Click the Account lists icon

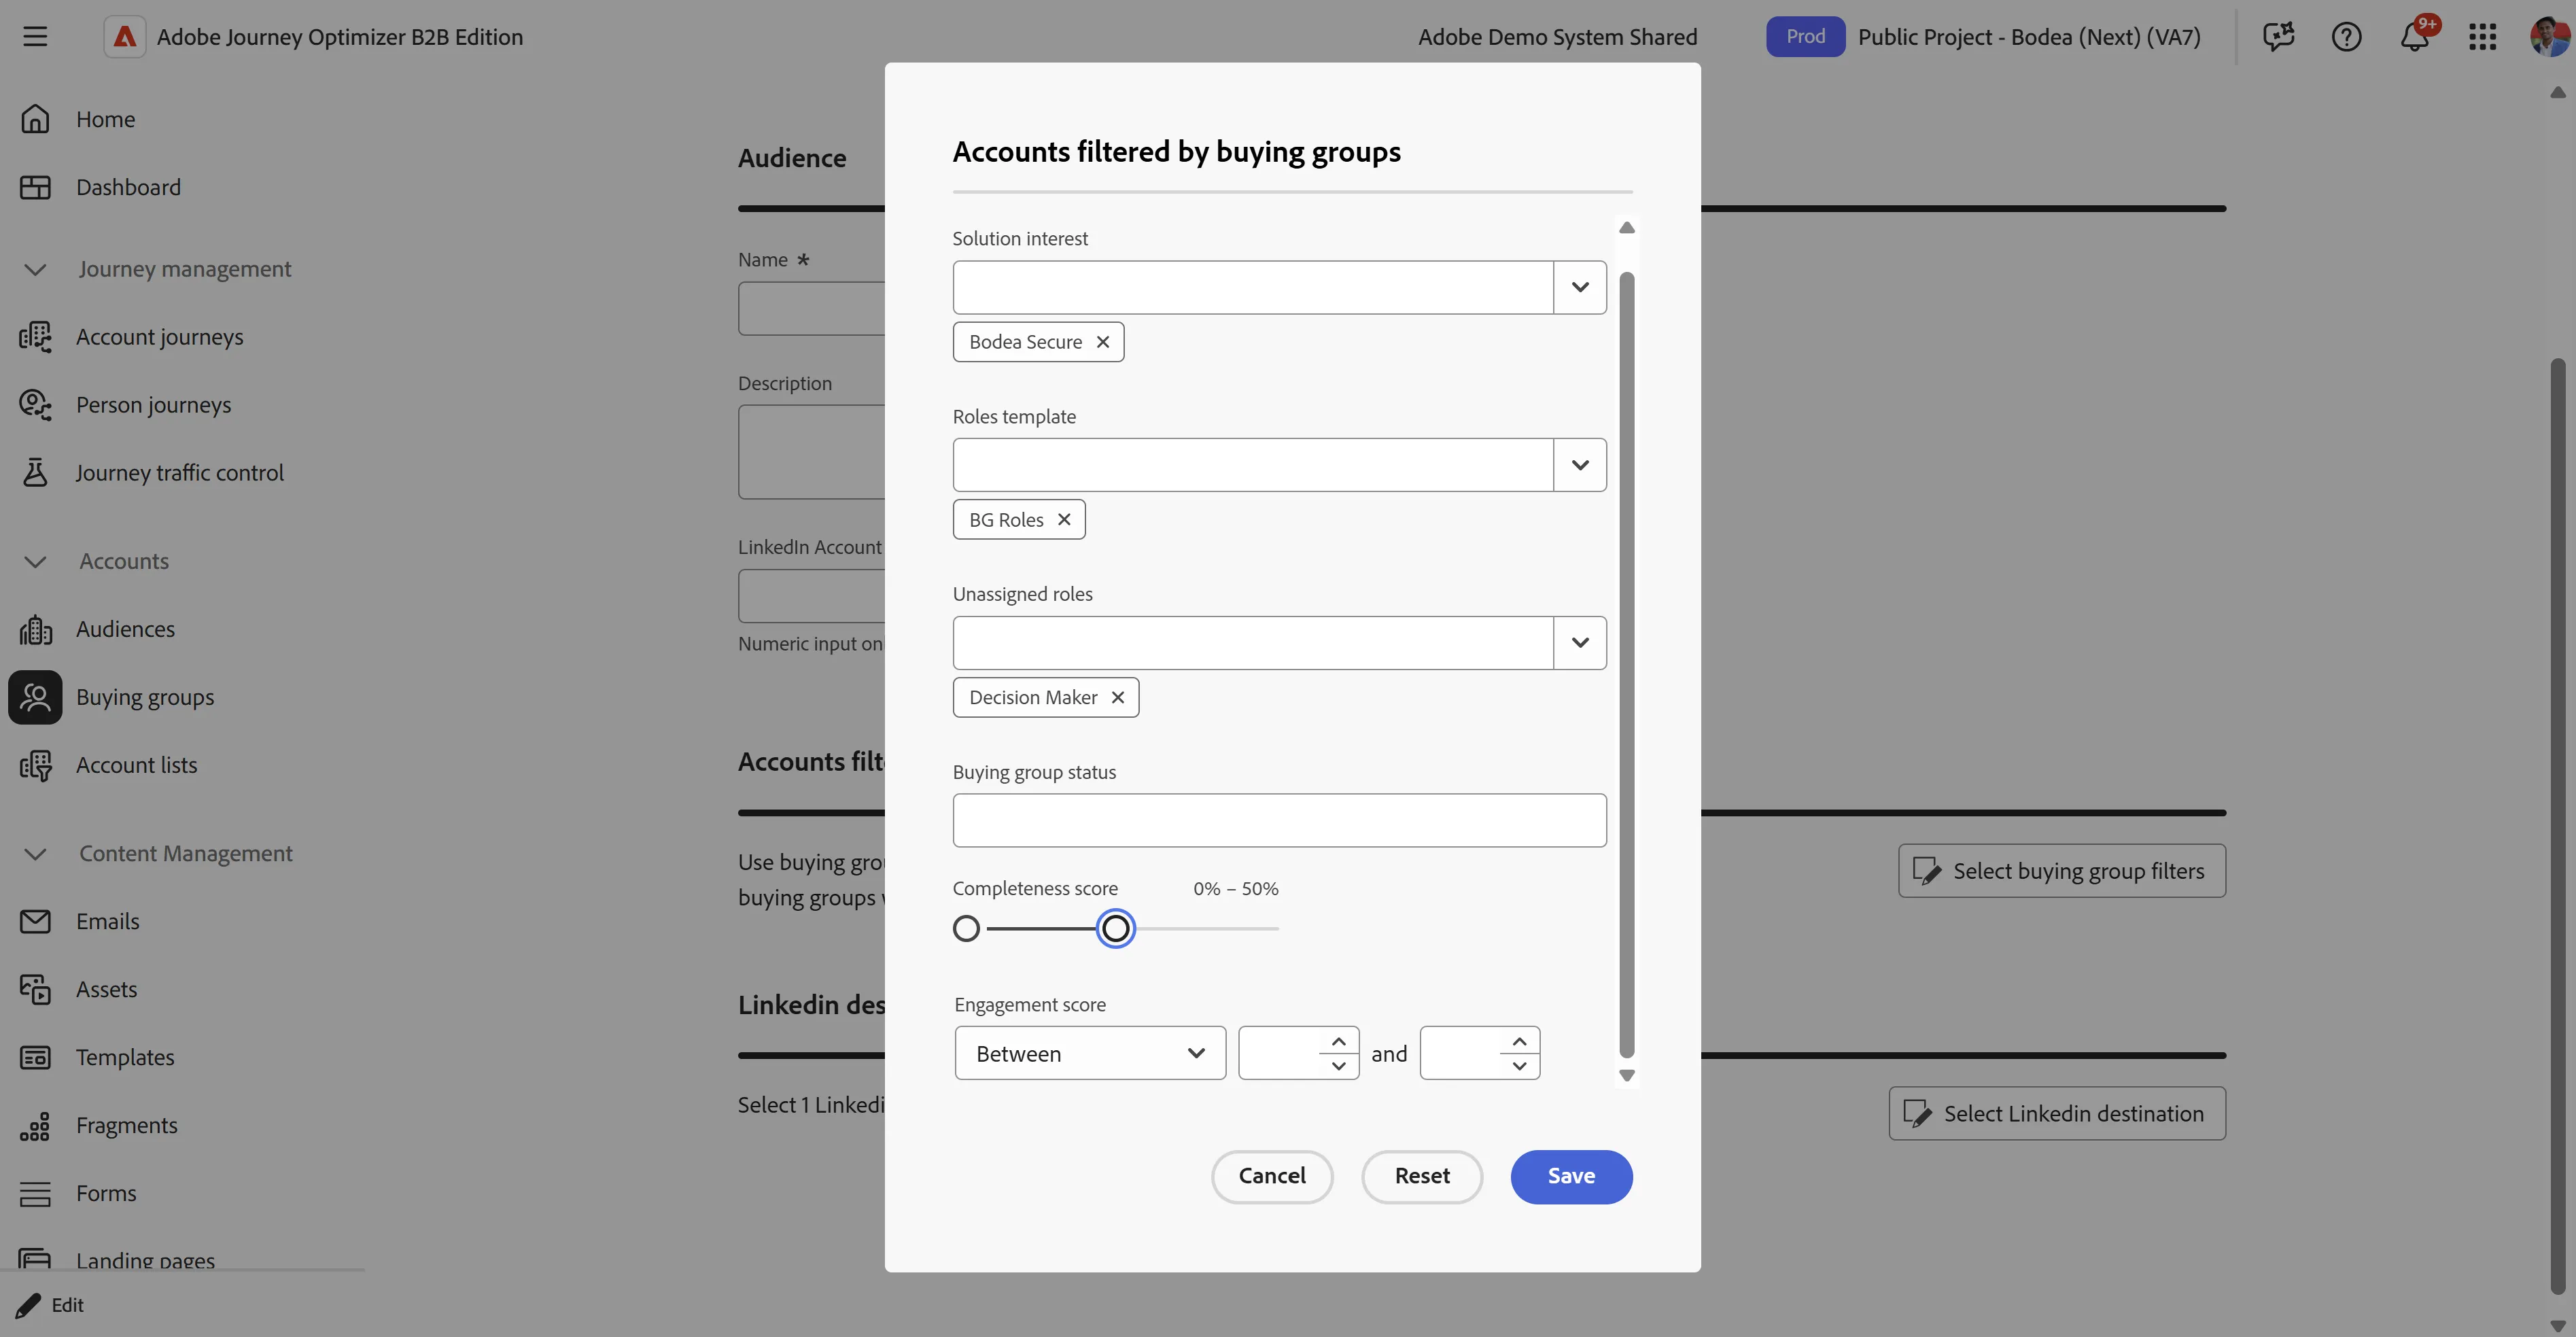point(35,765)
